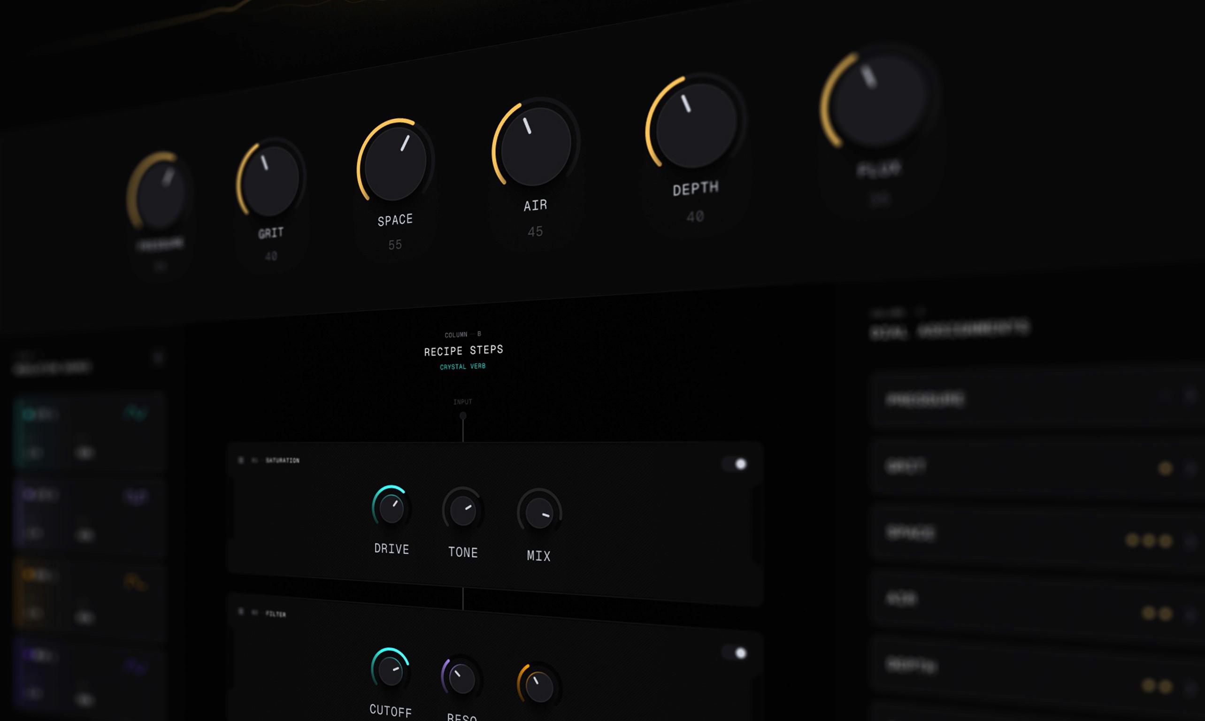Click the Filter step drag handle icon
This screenshot has height=721, width=1205.
pos(240,611)
